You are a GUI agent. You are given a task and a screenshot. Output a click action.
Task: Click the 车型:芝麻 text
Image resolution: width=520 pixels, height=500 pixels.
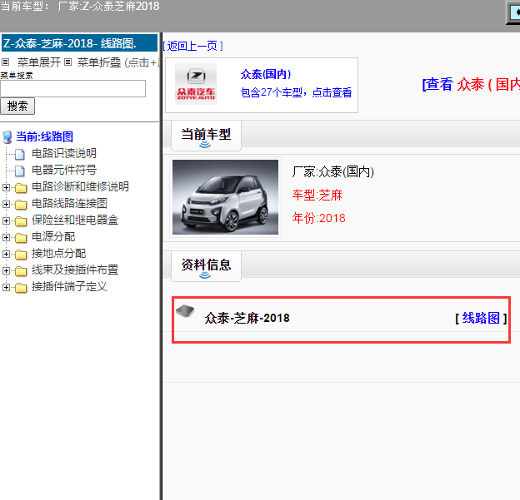[317, 195]
